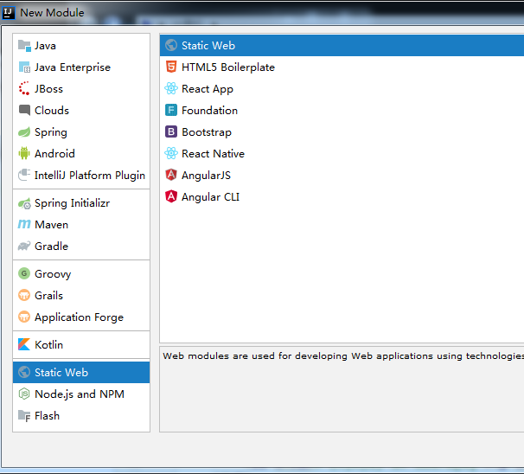This screenshot has height=474, width=524.
Task: Click the Web modules description text
Action: pos(343,355)
